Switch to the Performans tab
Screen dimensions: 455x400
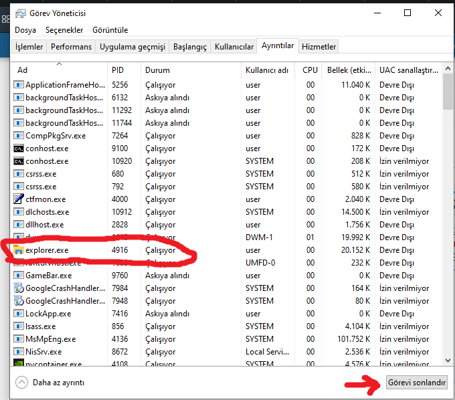pos(71,47)
